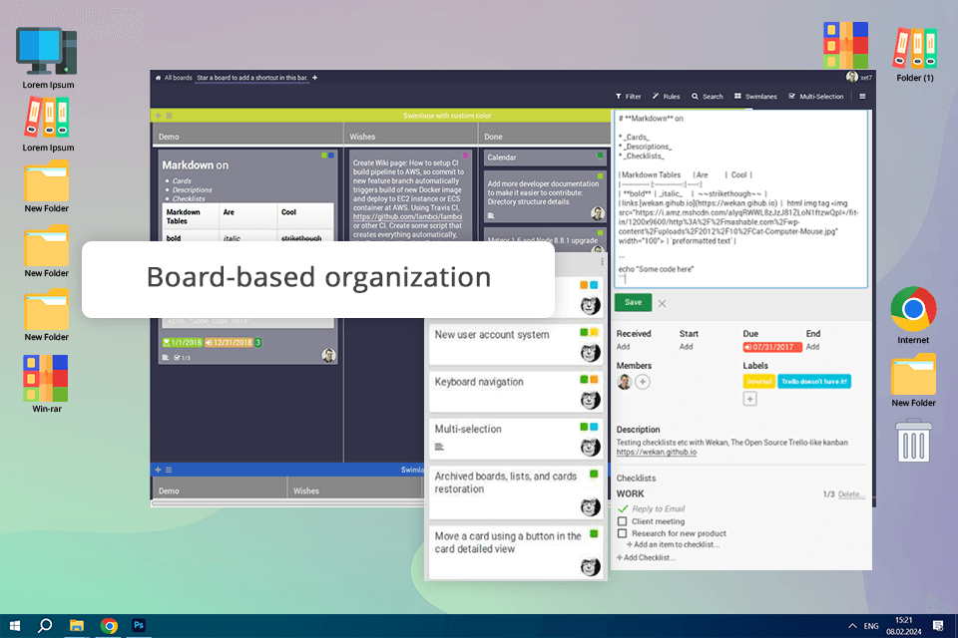958x638 pixels.
Task: Open the Windows Start menu
Action: [x=15, y=626]
